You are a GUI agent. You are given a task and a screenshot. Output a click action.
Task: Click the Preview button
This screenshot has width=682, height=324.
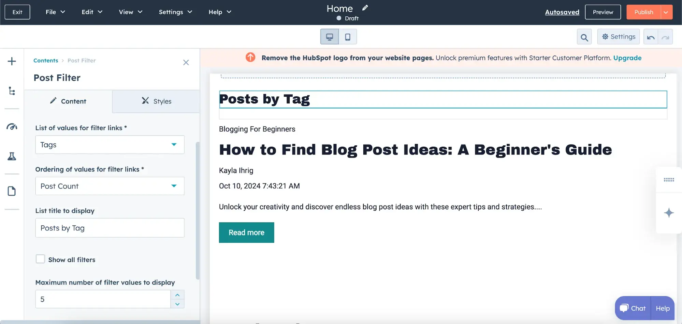(x=603, y=12)
